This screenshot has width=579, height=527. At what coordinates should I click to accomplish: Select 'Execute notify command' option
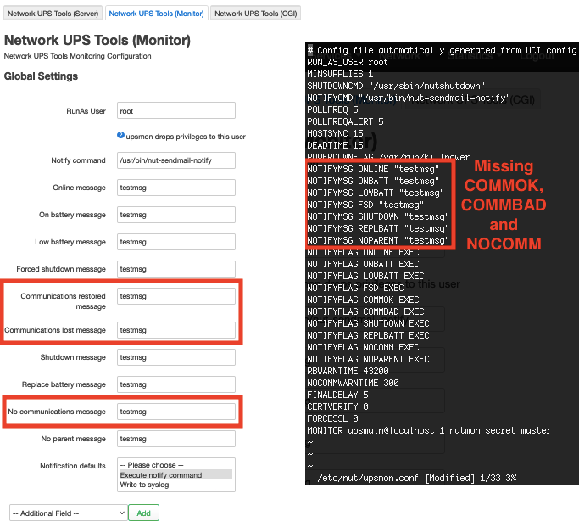tap(175, 475)
